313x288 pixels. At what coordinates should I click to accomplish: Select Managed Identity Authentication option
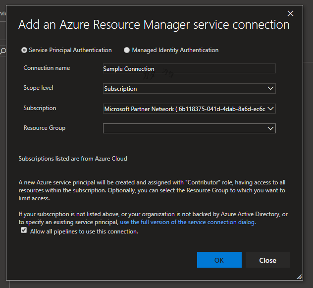pos(127,50)
